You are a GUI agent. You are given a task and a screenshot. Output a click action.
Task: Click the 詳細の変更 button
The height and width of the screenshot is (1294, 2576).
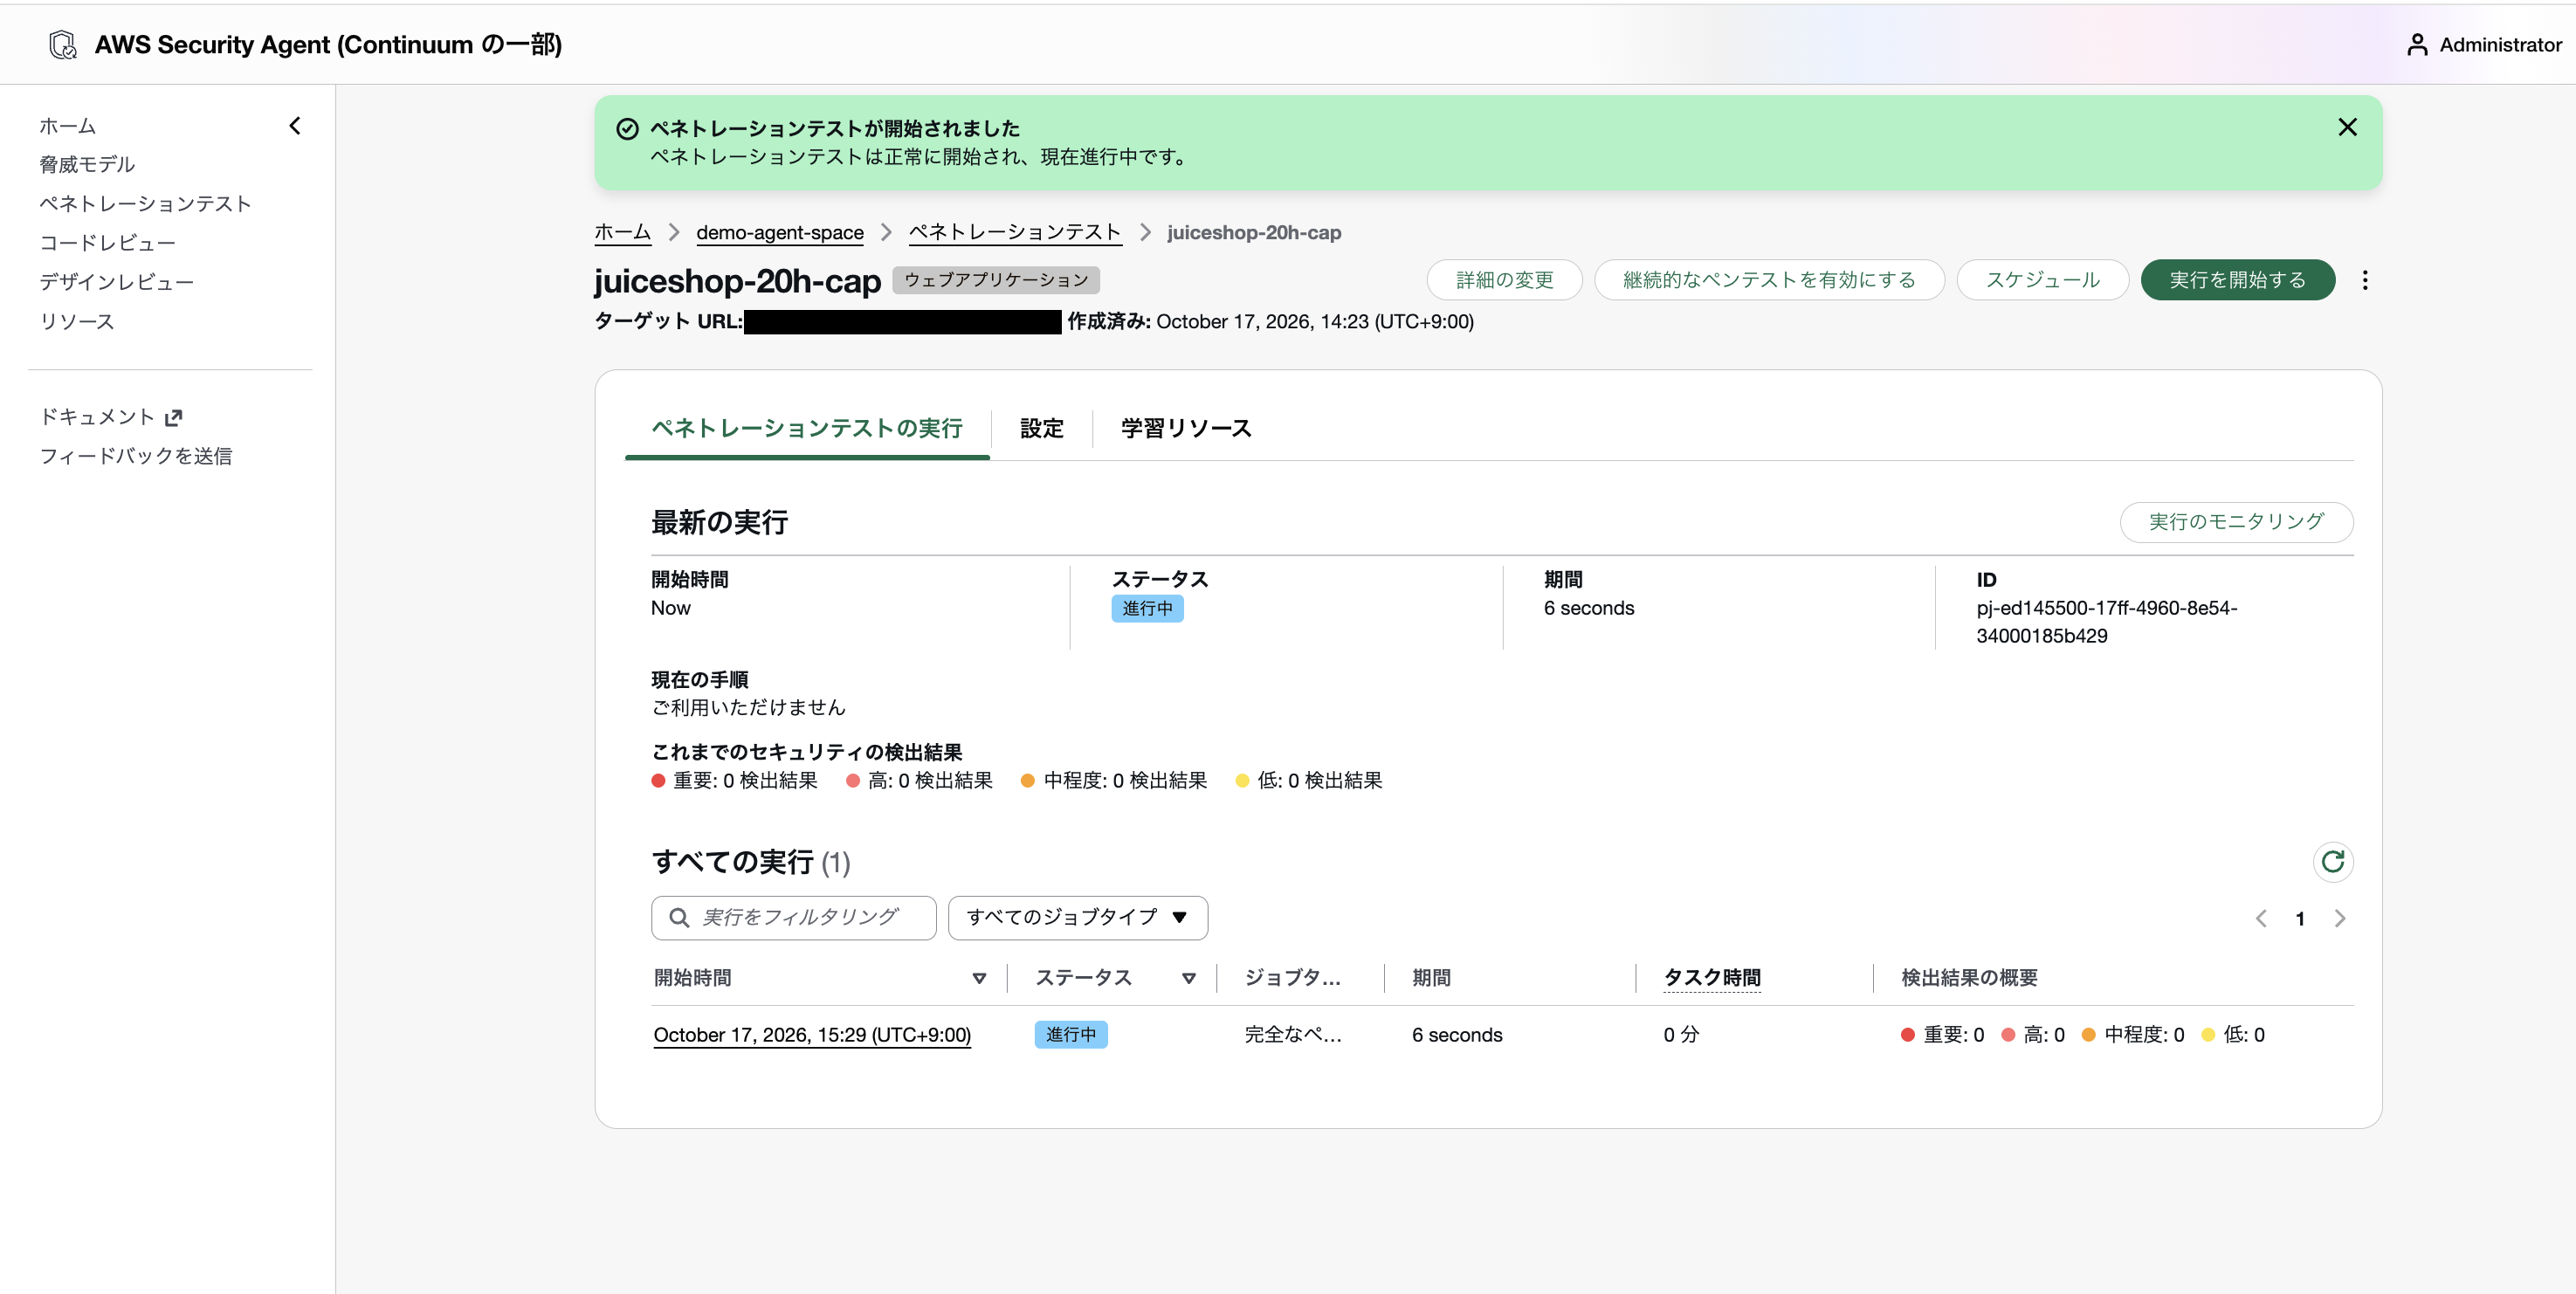(1504, 280)
